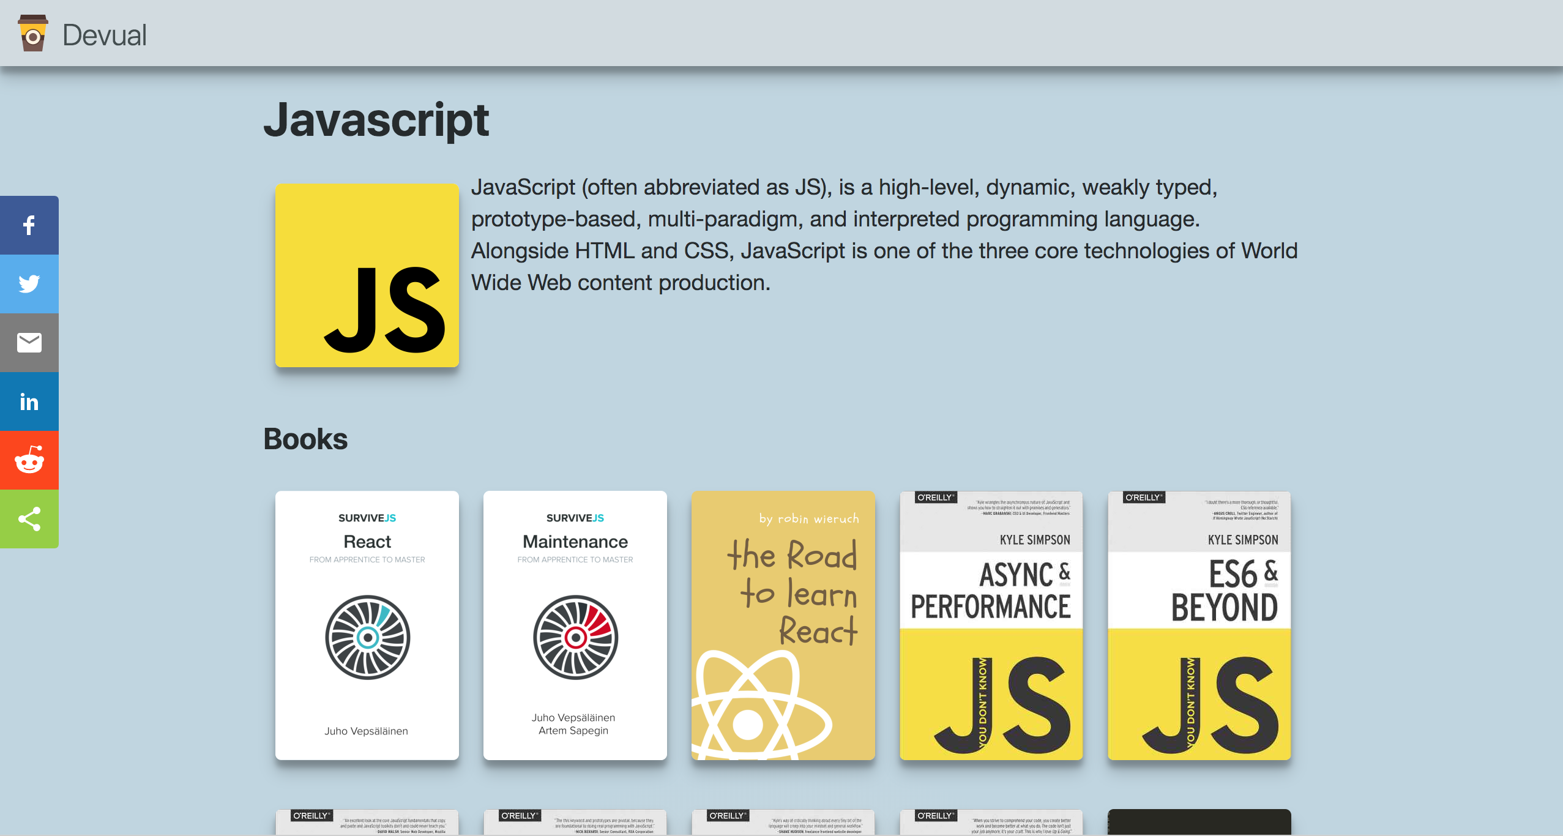1563x836 pixels.
Task: Click the yellow JS logo image
Action: (x=367, y=275)
